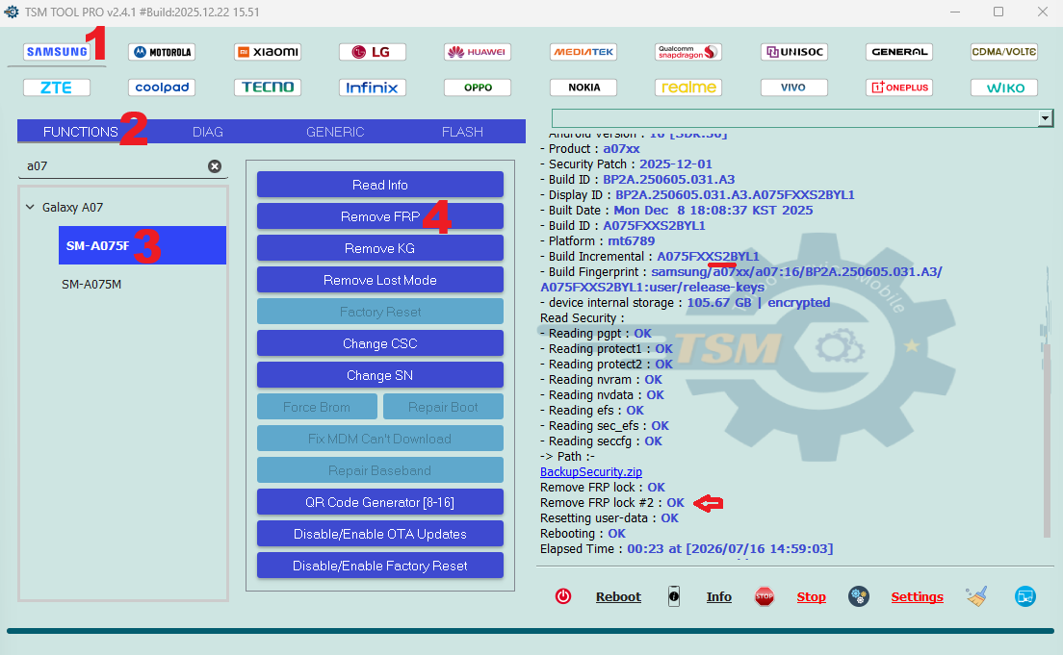This screenshot has width=1063, height=655.
Task: Open the General brand section
Action: [899, 52]
